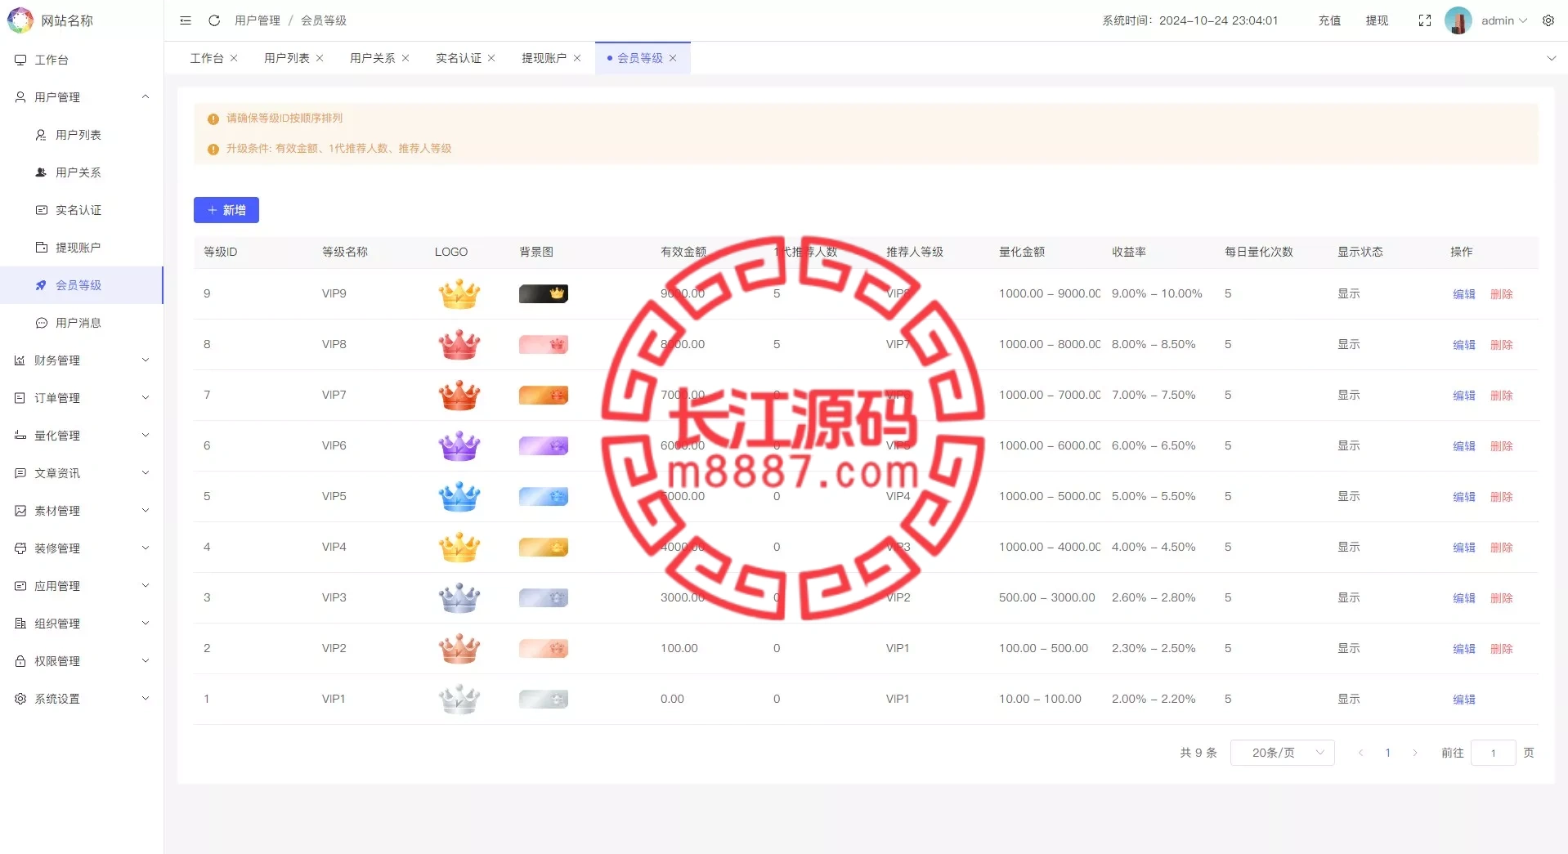Click the VIP8 red crown logo

tap(459, 344)
